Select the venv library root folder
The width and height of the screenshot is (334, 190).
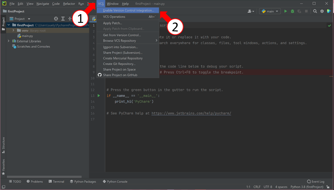point(31,30)
